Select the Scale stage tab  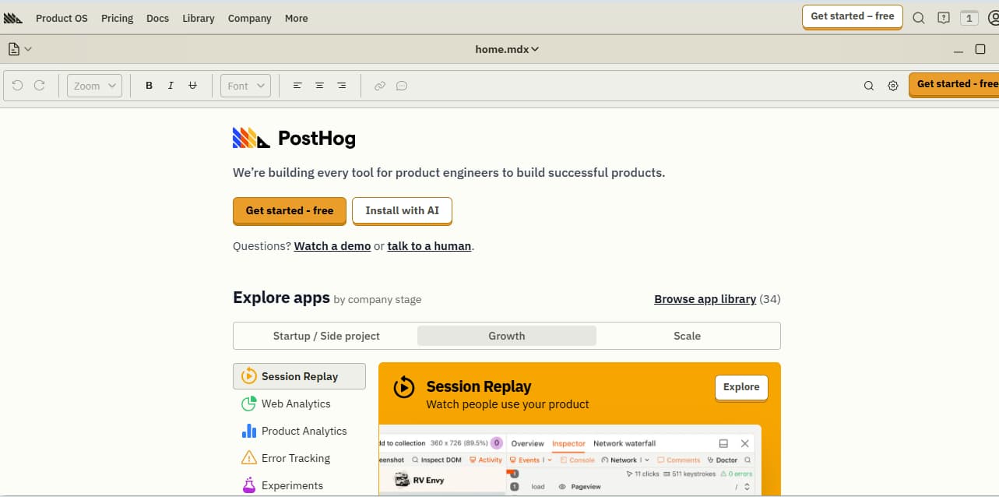point(687,336)
